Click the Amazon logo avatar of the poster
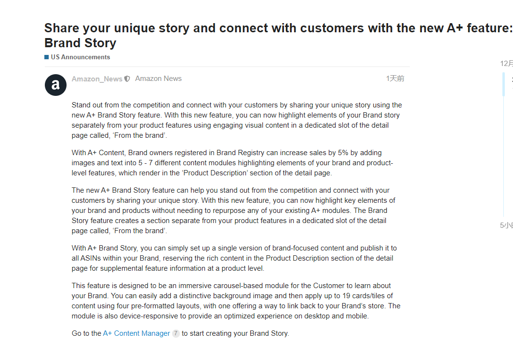Viewport: 513px width, 356px height. (x=55, y=85)
